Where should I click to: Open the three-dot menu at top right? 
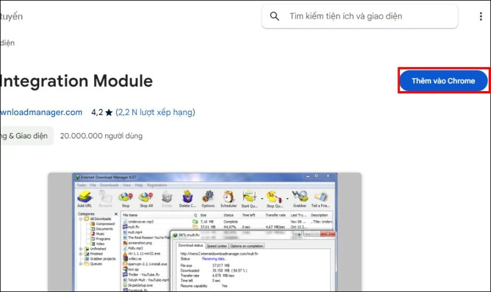[x=480, y=16]
